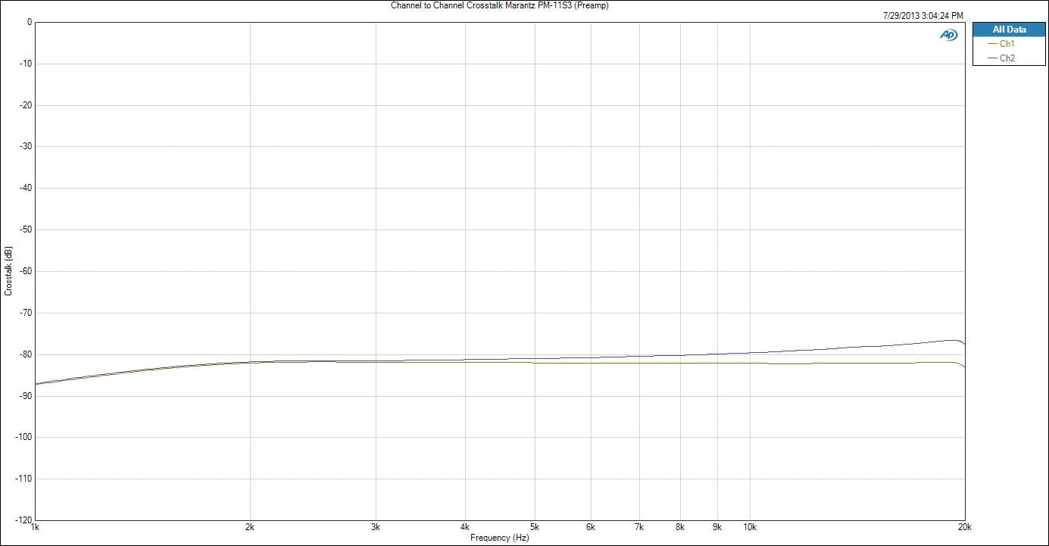Image resolution: width=1049 pixels, height=546 pixels.
Task: Select the Frequency (Hz) x-axis label
Action: 499,538
